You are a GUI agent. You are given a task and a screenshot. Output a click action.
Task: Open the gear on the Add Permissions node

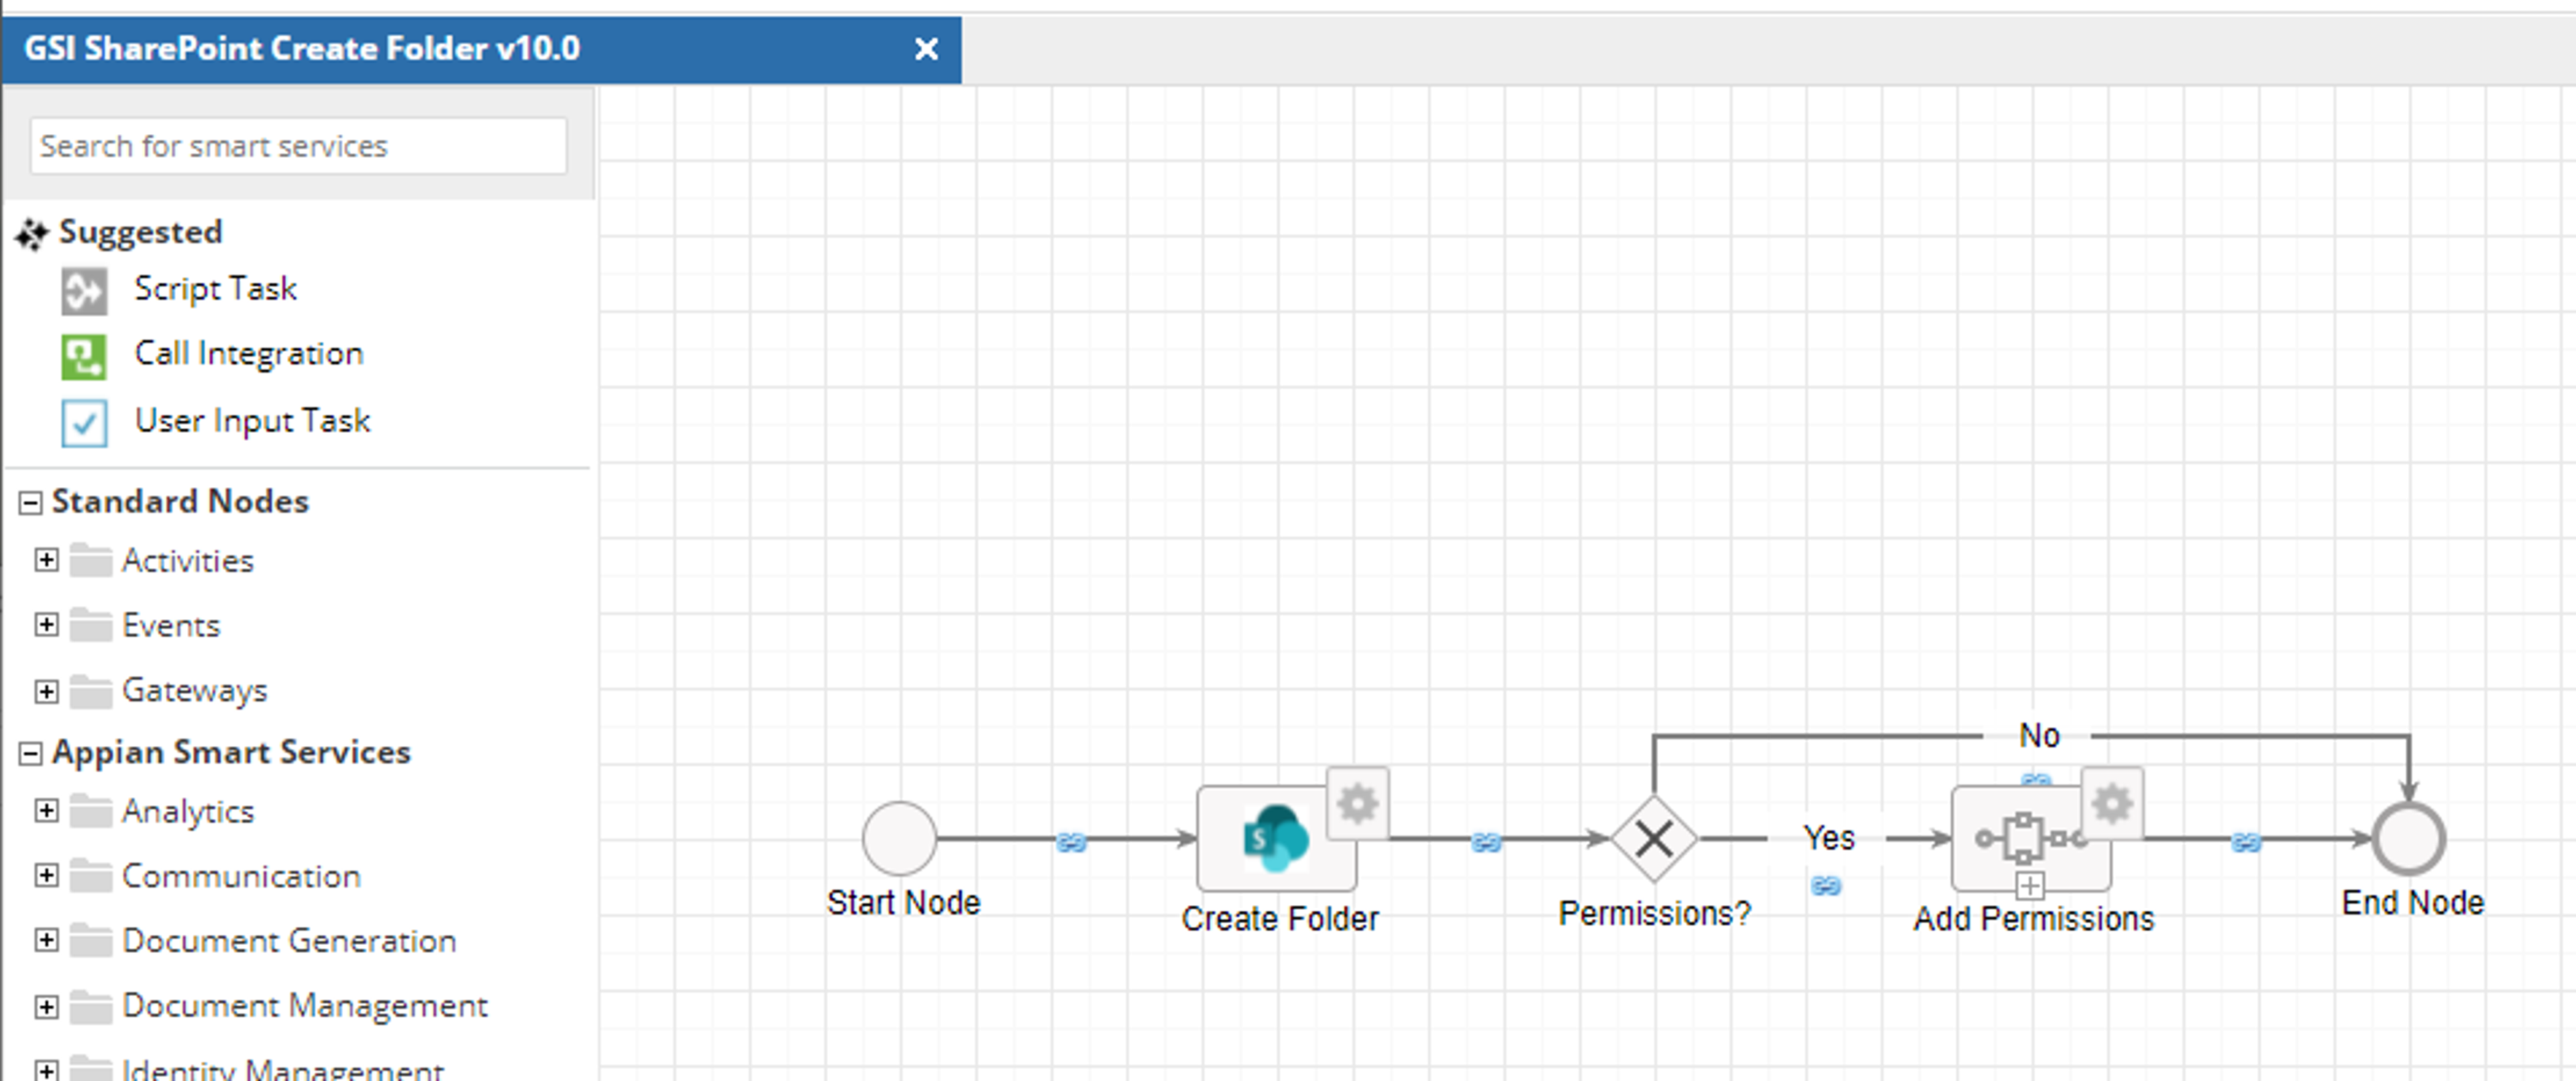(2112, 803)
